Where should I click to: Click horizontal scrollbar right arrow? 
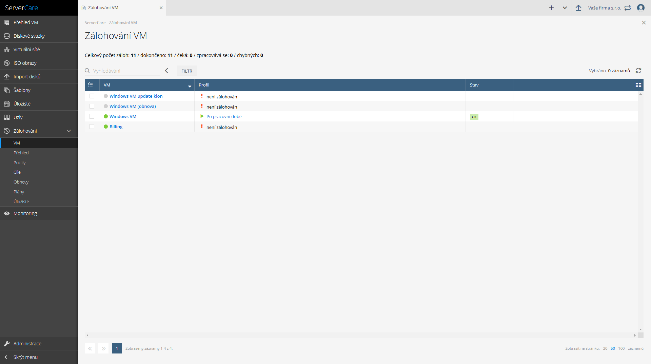tap(635, 335)
